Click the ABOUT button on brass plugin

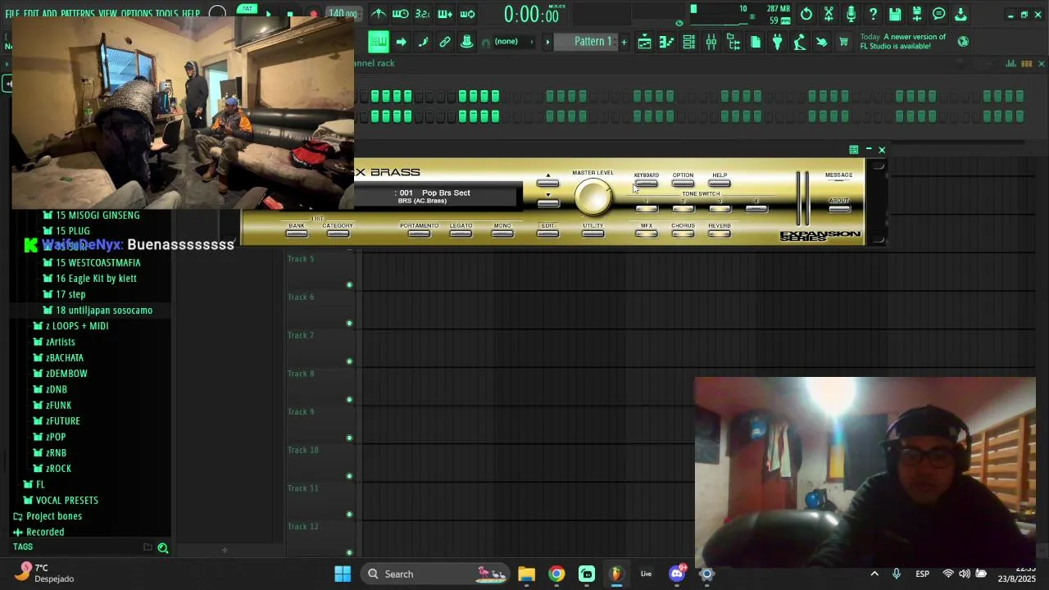[839, 209]
